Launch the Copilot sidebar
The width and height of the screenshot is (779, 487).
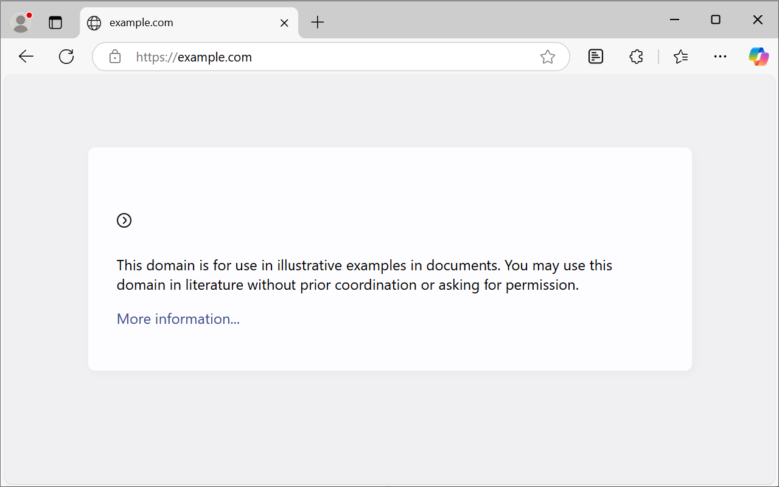758,57
